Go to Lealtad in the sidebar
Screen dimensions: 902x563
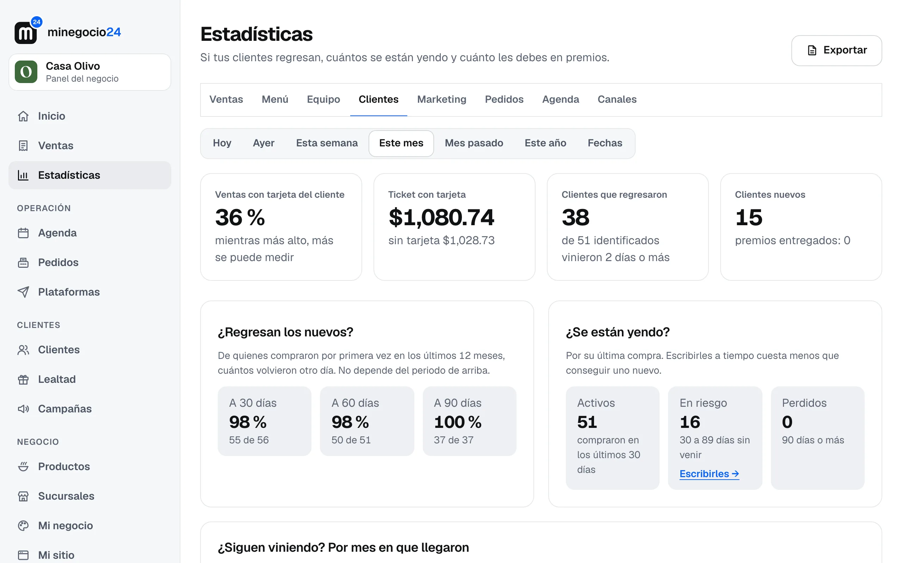tap(90, 379)
